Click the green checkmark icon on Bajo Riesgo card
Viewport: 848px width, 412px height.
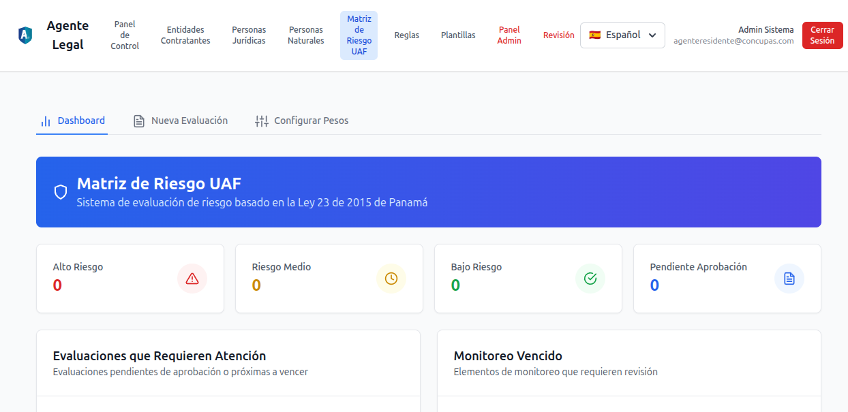click(590, 279)
